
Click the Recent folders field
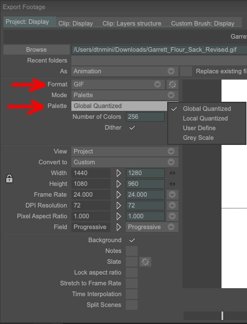point(159,61)
